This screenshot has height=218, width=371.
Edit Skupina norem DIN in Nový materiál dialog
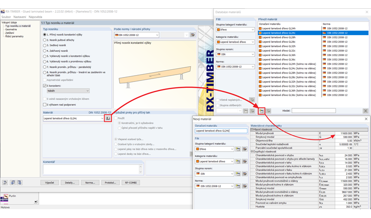245,174
